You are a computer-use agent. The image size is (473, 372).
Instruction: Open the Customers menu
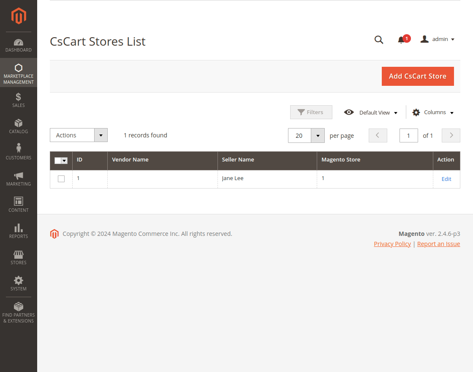pos(19,153)
